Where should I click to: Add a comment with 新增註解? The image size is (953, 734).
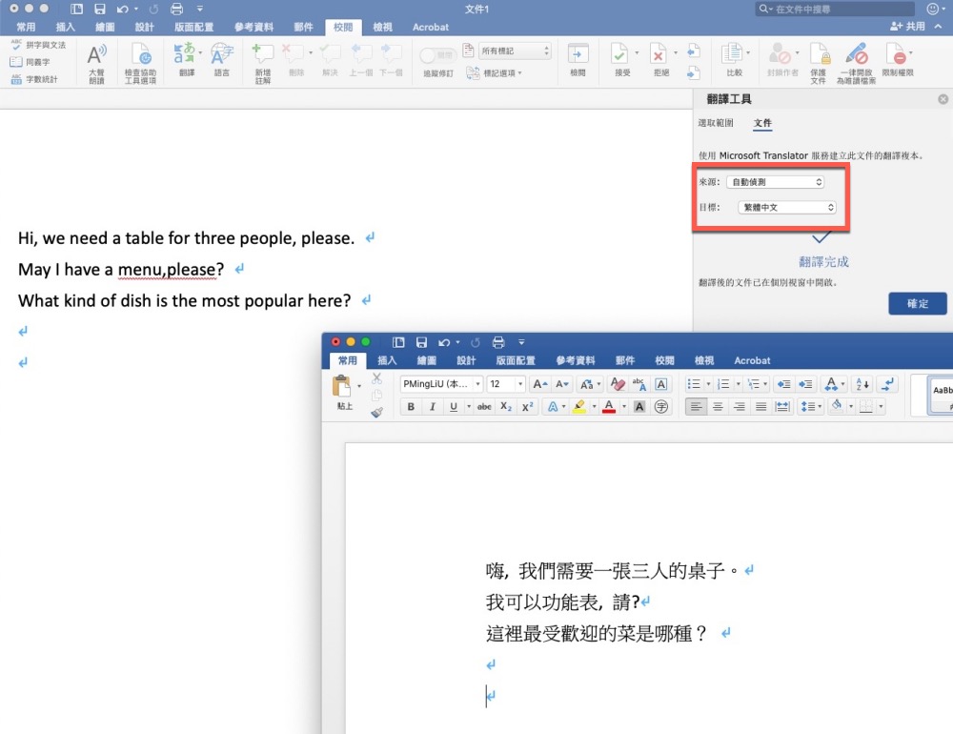262,54
